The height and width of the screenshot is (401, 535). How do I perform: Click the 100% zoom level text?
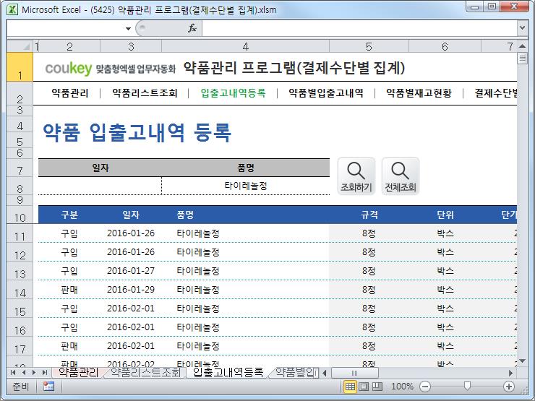pyautogui.click(x=402, y=387)
